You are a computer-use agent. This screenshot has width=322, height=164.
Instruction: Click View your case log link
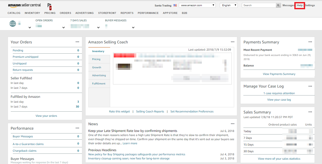tap(279, 100)
